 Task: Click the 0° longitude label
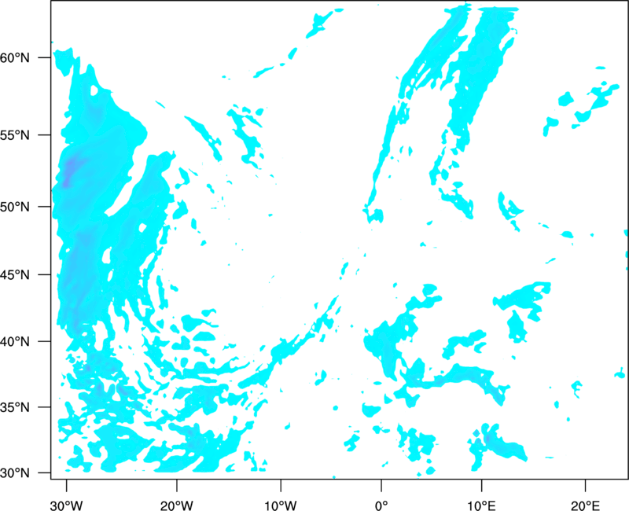click(381, 505)
